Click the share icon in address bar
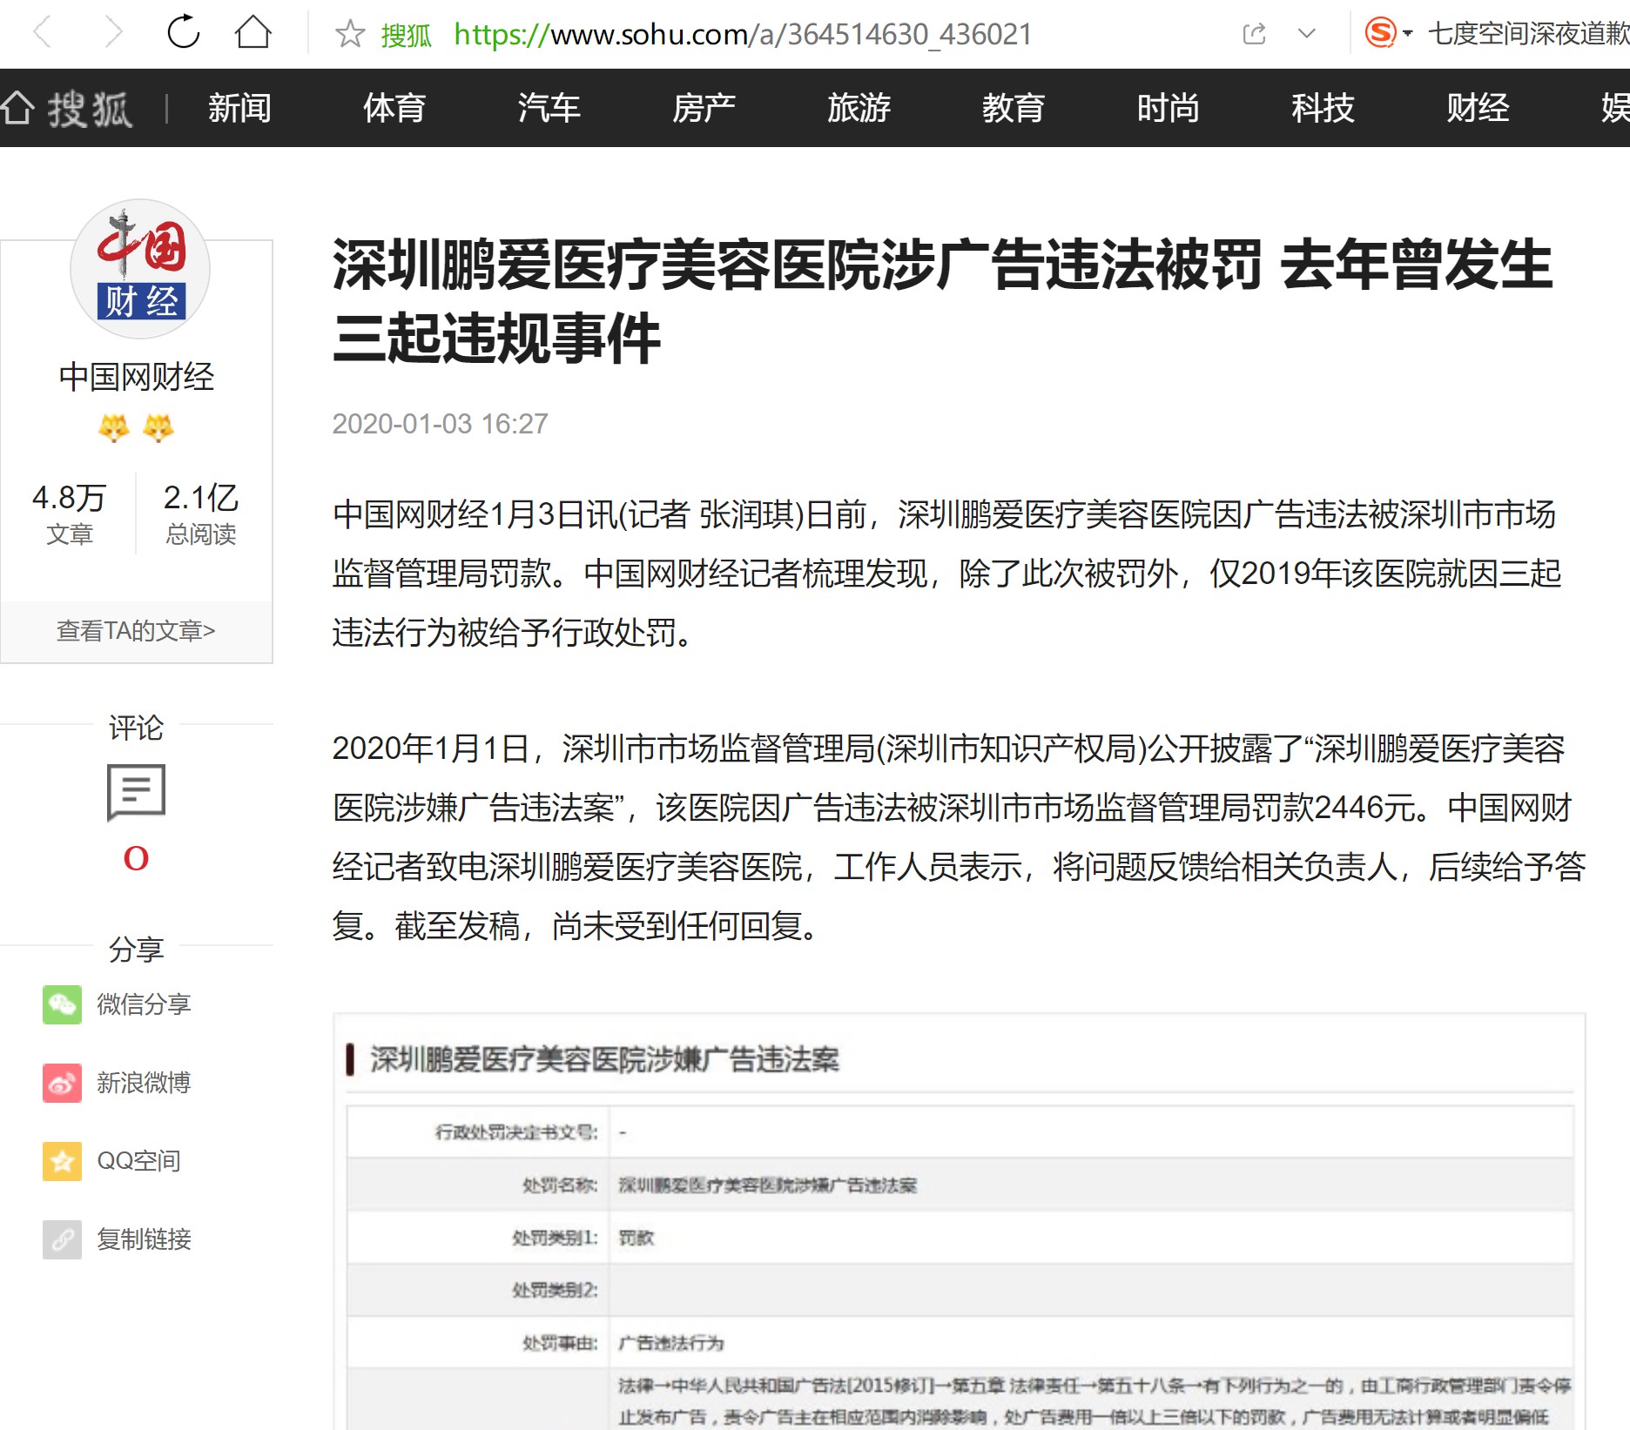 [x=1254, y=34]
